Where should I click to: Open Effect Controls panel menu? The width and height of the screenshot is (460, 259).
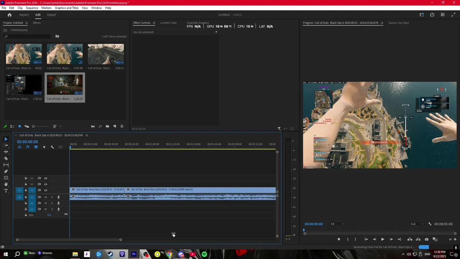(154, 23)
